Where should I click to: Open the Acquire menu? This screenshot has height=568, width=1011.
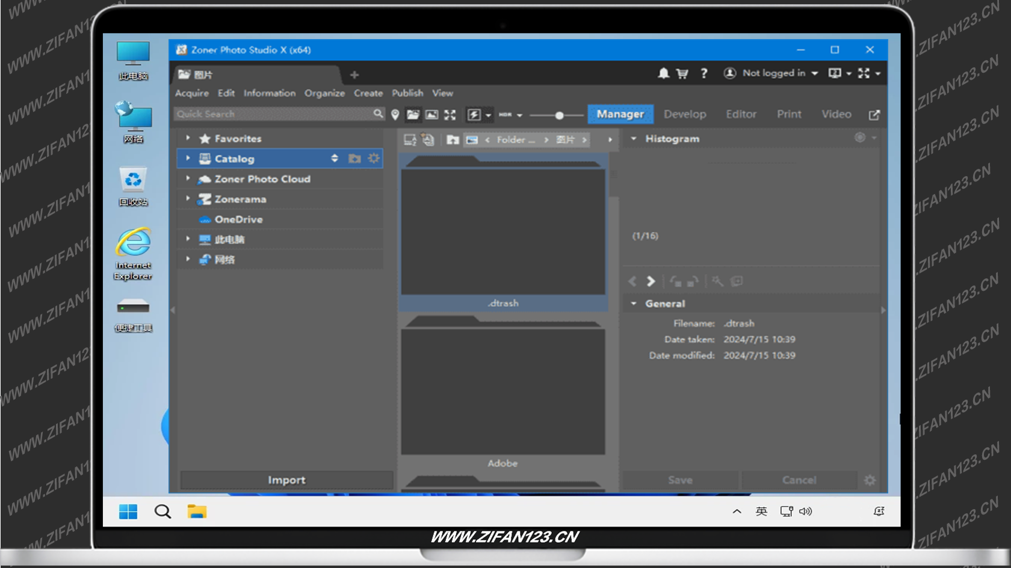[x=192, y=93]
